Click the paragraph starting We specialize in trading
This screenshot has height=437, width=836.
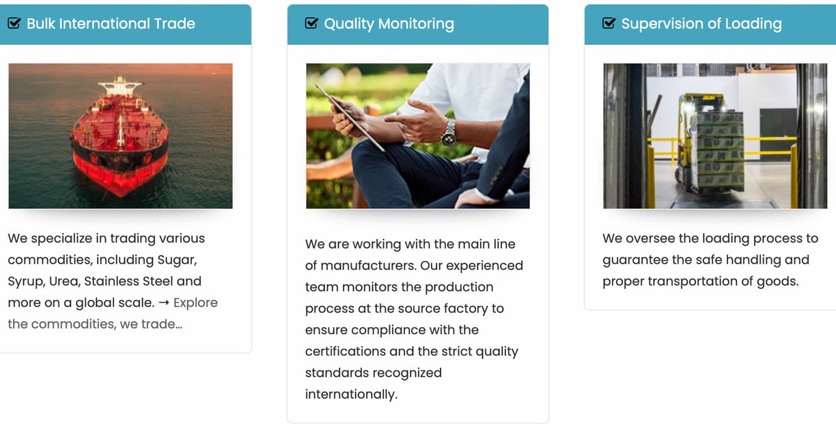[113, 281]
